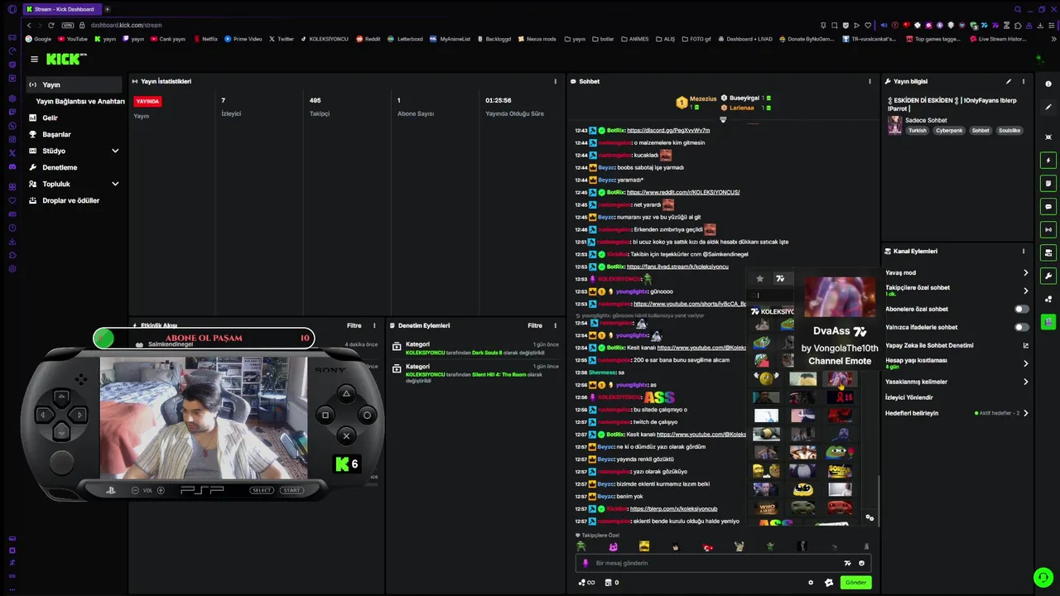The image size is (1060, 596).
Task: Open the new tab plus button
Action: pyautogui.click(x=107, y=9)
